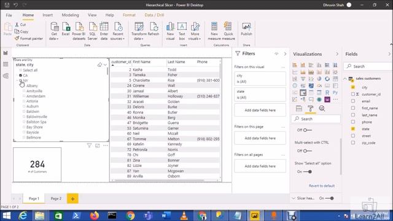Collapse the Filters pane
The width and height of the screenshot is (393, 221).
285,54
